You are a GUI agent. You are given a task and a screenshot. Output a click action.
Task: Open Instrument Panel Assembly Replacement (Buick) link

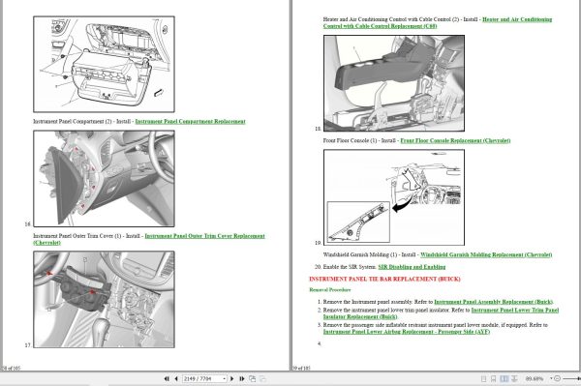493,302
